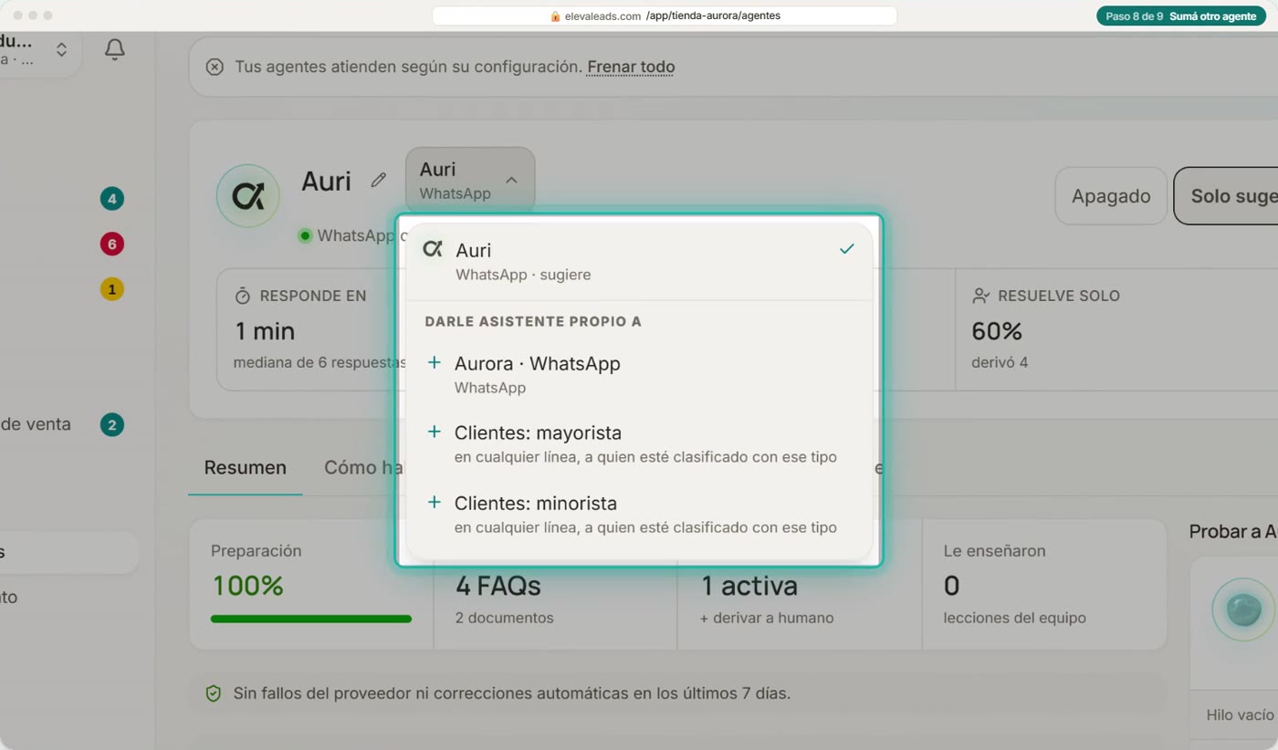Screen dimensions: 1278x750
Task: Click the browser address bar URL
Action: point(665,16)
